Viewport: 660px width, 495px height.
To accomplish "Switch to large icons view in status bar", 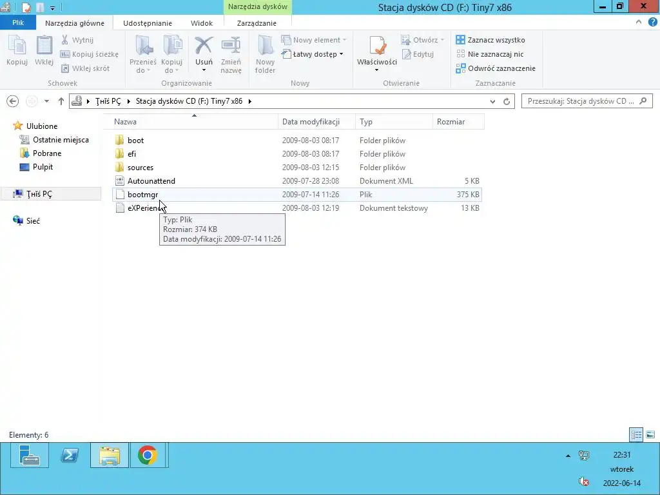I will [650, 435].
